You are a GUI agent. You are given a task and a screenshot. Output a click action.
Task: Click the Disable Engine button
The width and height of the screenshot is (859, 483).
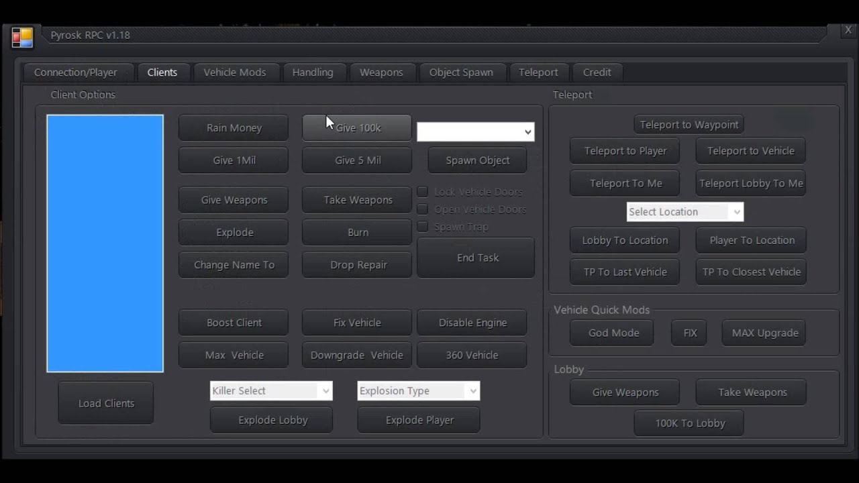pyautogui.click(x=472, y=323)
